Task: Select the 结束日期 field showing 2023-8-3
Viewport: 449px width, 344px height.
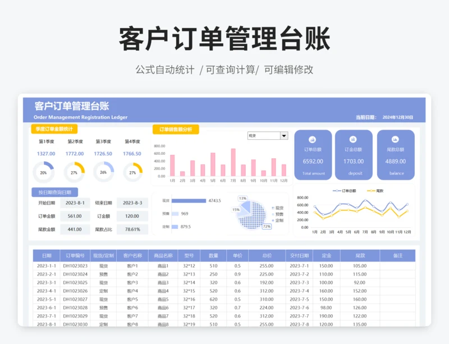Action: [132, 203]
